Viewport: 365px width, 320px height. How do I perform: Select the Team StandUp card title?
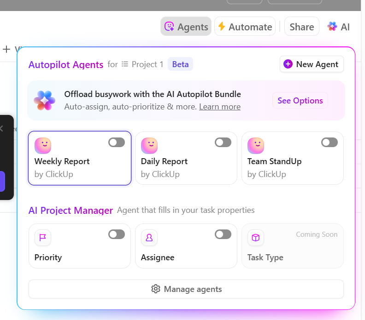275,161
